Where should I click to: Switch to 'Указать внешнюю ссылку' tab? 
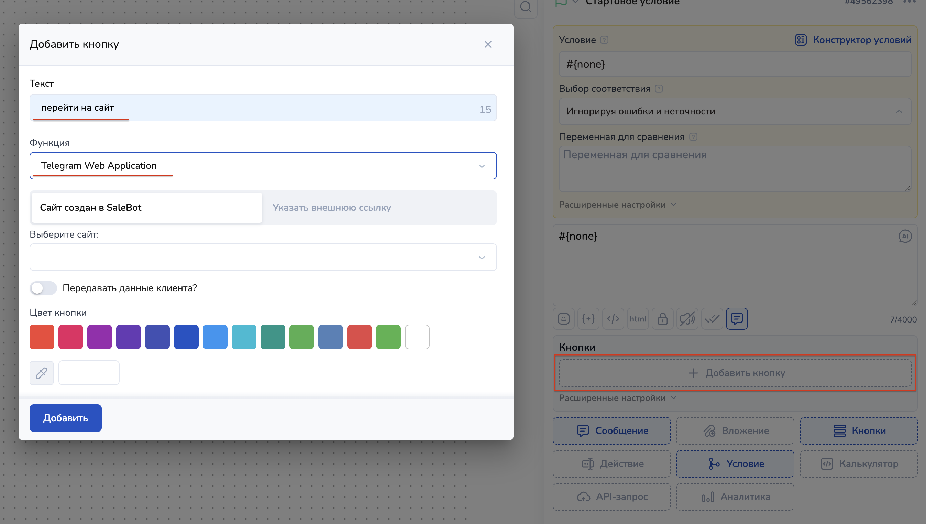point(331,208)
